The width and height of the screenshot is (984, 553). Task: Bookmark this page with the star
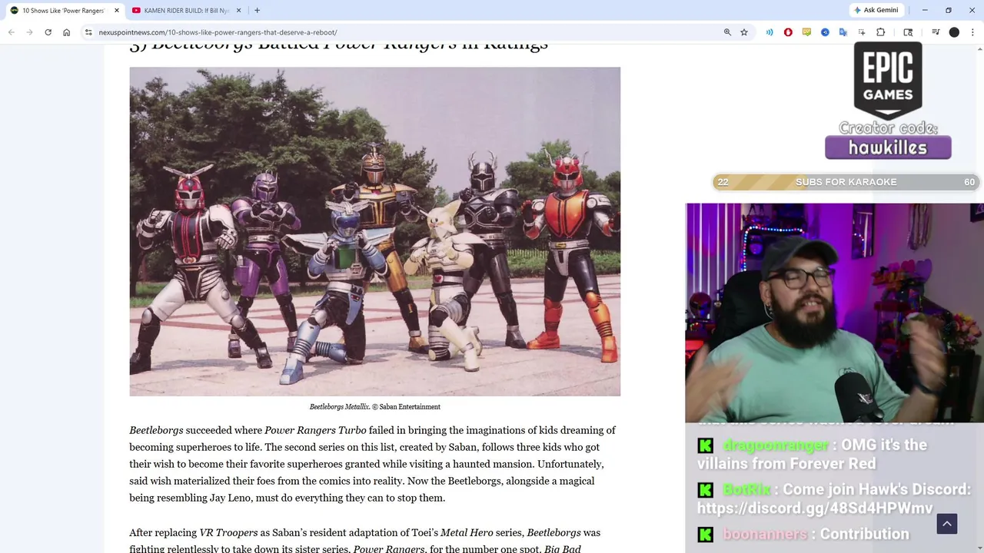pos(744,32)
